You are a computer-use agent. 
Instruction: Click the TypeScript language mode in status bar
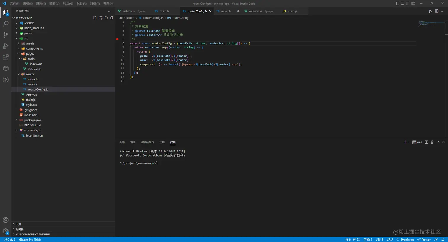click(x=407, y=240)
